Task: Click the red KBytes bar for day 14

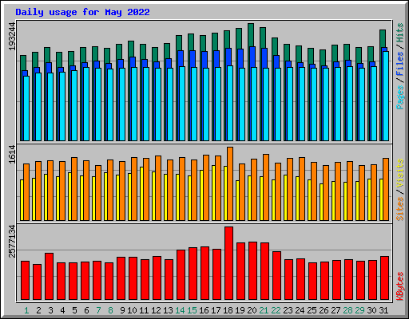Action: point(181,275)
